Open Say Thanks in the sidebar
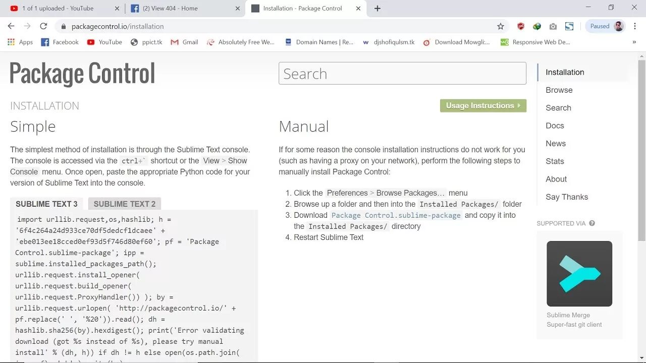Screen dimensions: 646x363 (x=567, y=197)
